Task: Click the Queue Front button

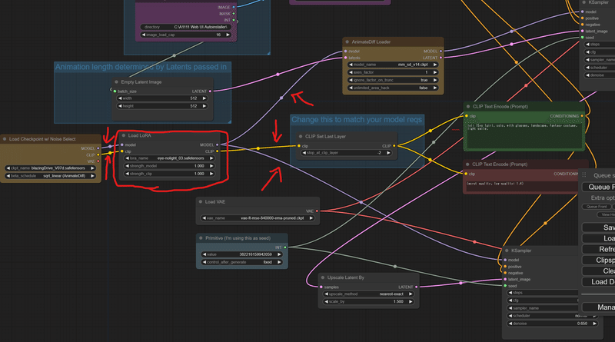Action: coord(597,207)
